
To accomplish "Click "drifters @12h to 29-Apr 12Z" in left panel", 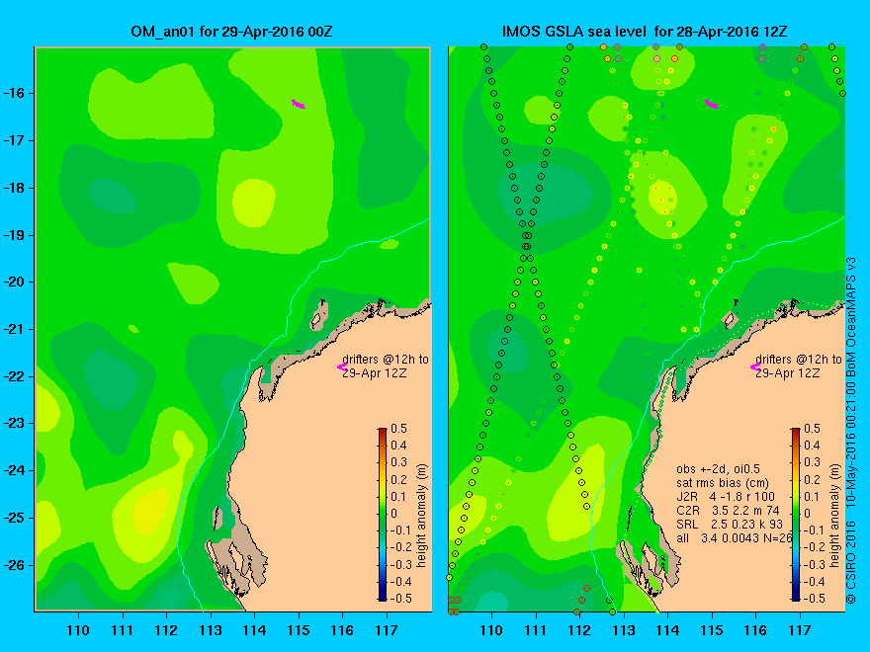I will point(385,366).
